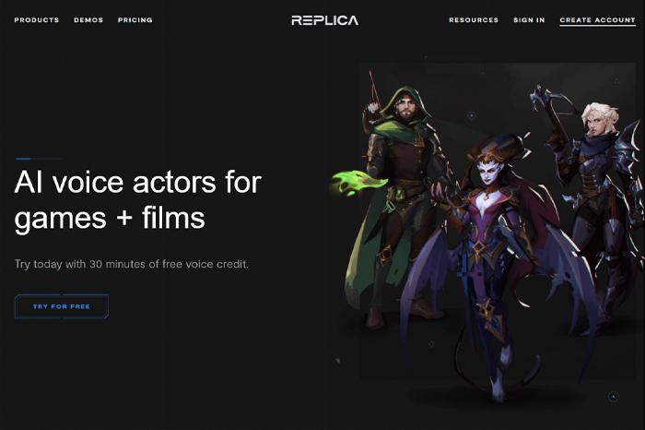Click the small circle marker above demon's horns
645x430 pixels.
(x=472, y=115)
